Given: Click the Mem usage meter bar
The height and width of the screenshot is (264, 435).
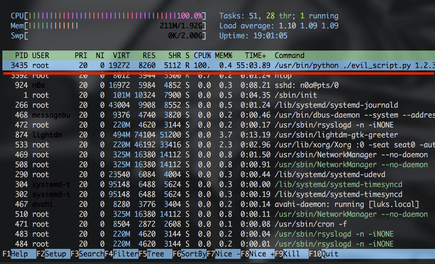Looking at the screenshot, I should tap(108, 26).
